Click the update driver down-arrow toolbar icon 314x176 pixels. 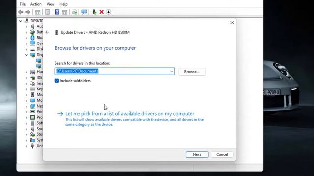108,12
